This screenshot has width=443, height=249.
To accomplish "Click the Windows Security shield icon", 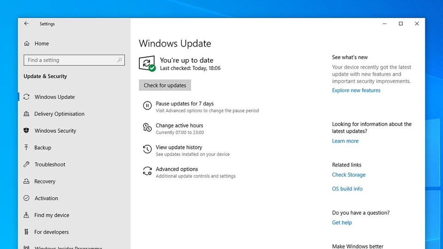I will (x=27, y=130).
